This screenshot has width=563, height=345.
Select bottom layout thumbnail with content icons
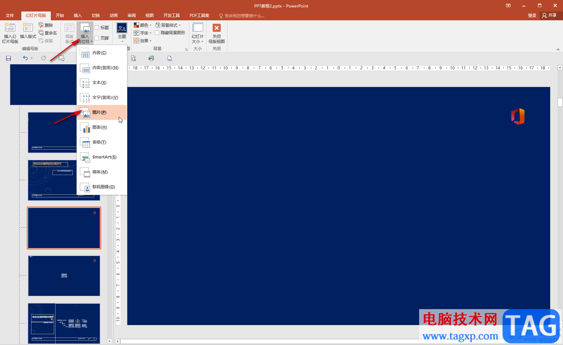coord(64,324)
